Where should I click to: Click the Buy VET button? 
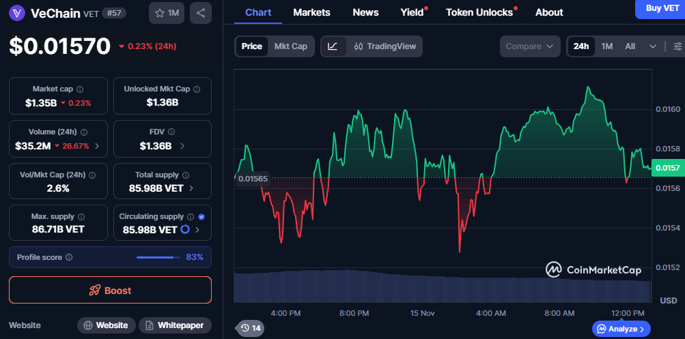coord(660,9)
